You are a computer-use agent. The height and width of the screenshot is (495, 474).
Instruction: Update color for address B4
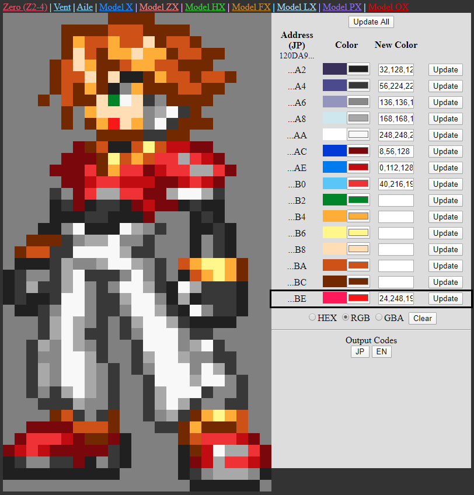445,217
